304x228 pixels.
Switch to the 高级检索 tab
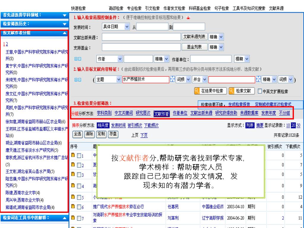(116, 8)
